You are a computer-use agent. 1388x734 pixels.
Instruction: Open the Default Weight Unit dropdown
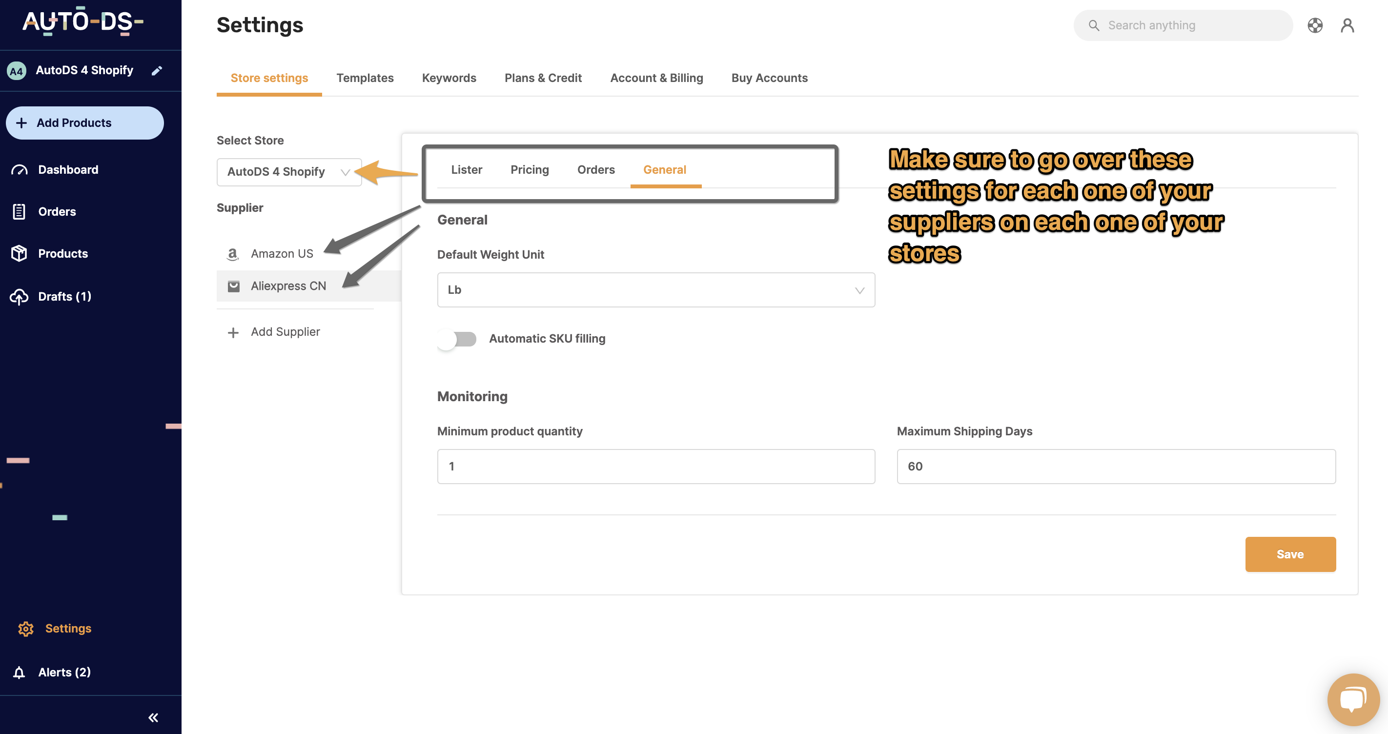coord(656,290)
